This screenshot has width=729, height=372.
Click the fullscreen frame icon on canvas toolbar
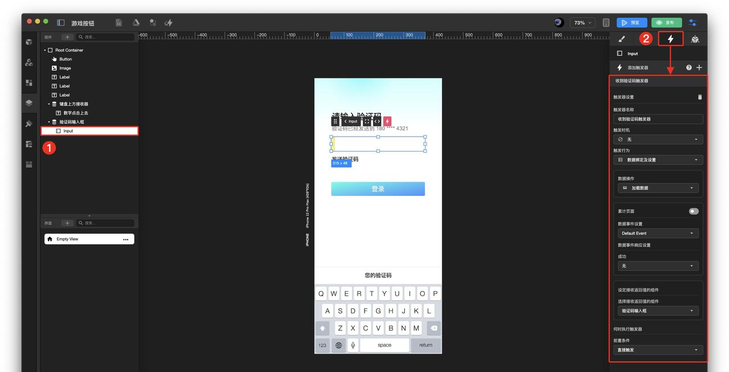coord(367,121)
